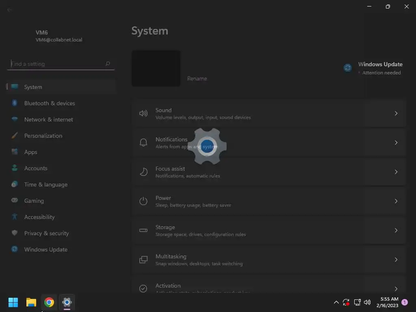The width and height of the screenshot is (416, 312).
Task: Open Accounts settings category
Action: coord(61,168)
